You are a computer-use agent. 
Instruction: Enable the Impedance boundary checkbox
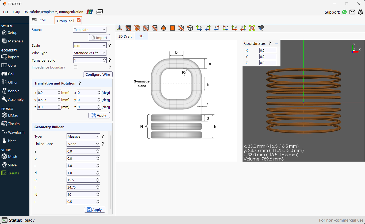pos(75,67)
